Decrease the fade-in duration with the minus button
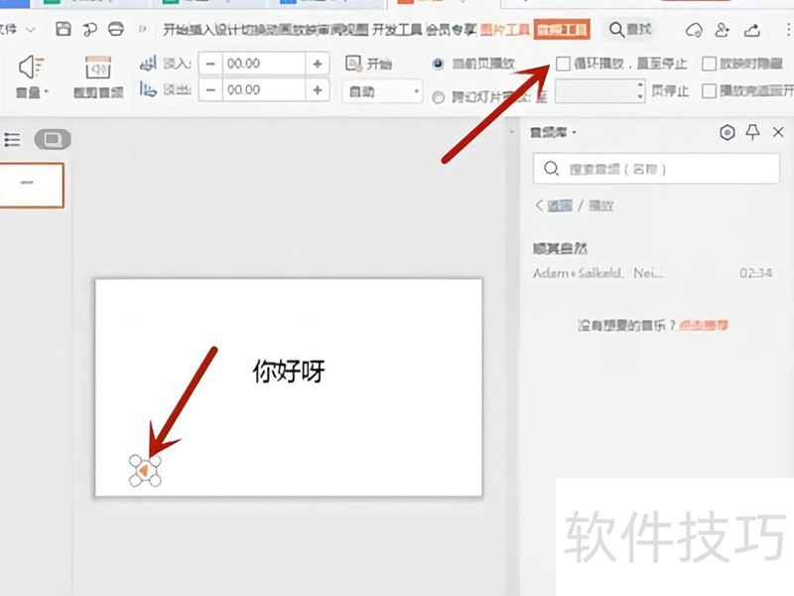This screenshot has height=596, width=794. tap(210, 64)
